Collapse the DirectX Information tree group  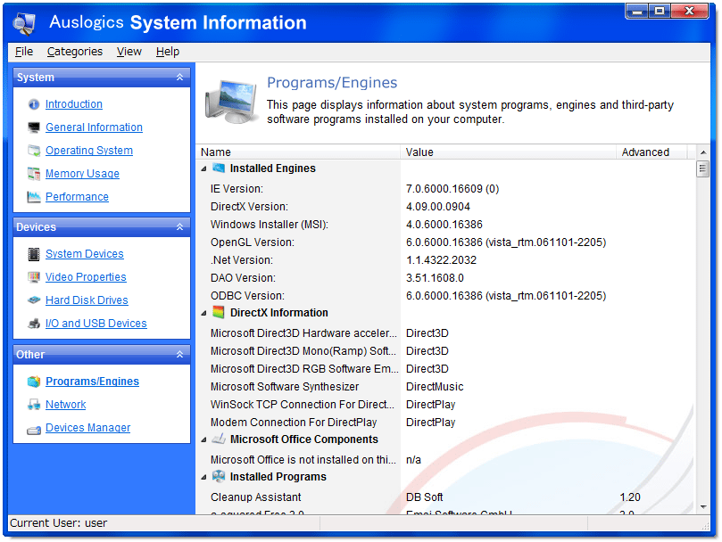[x=204, y=313]
